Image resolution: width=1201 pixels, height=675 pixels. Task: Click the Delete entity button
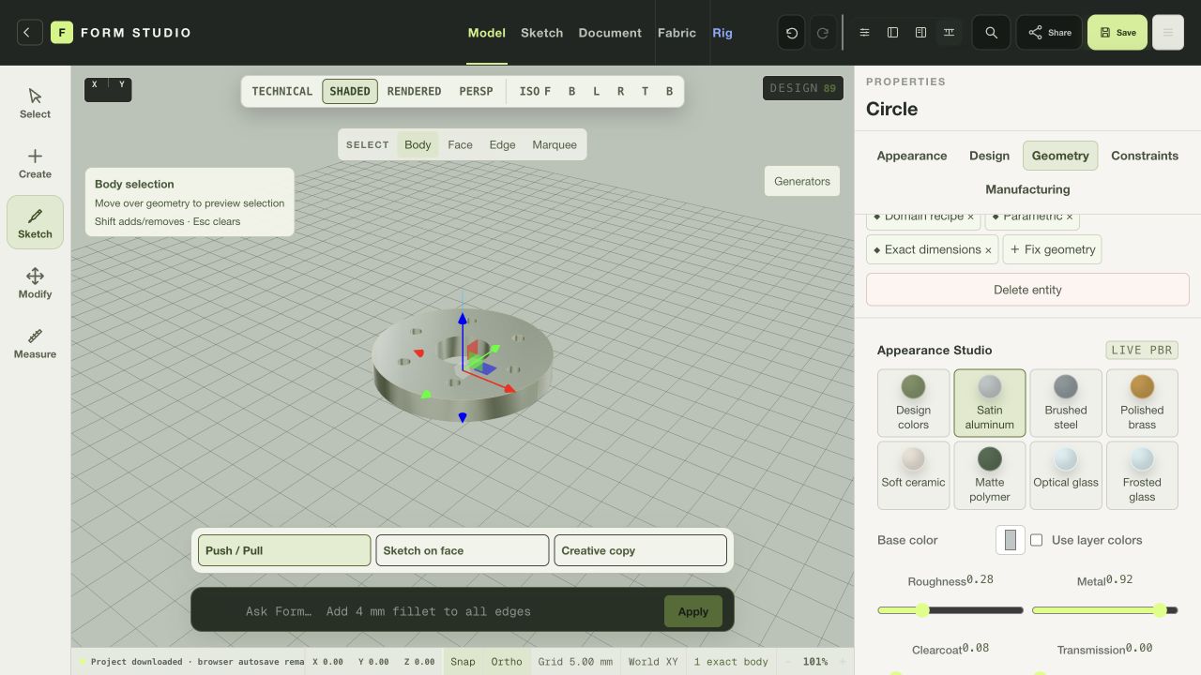(x=1027, y=290)
